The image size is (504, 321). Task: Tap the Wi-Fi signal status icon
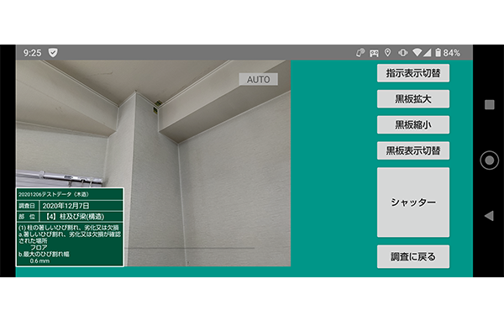[417, 52]
